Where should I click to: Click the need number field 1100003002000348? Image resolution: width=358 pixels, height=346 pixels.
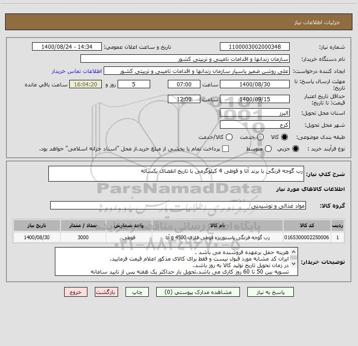[x=255, y=47]
